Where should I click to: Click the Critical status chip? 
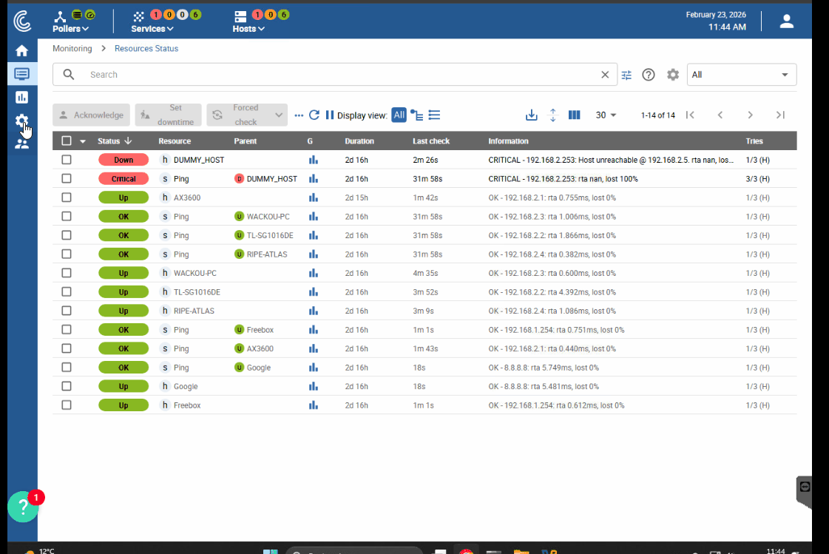click(123, 179)
